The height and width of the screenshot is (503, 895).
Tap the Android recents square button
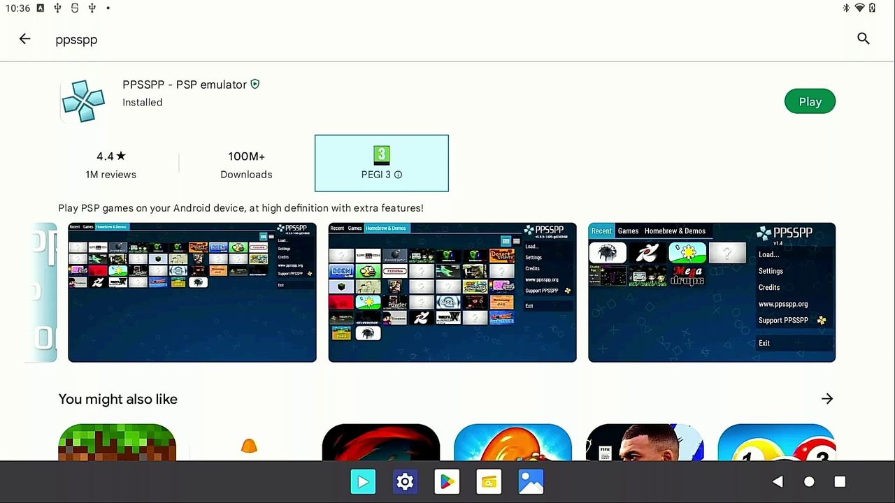[x=840, y=481]
